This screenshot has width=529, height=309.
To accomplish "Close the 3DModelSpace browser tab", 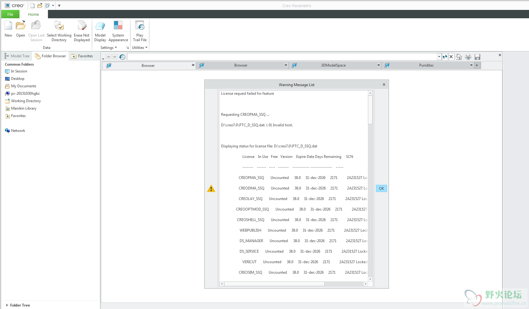I will (x=378, y=65).
